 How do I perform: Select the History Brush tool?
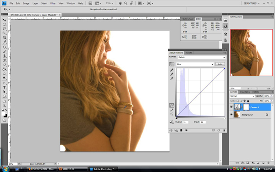(x=5, y=61)
